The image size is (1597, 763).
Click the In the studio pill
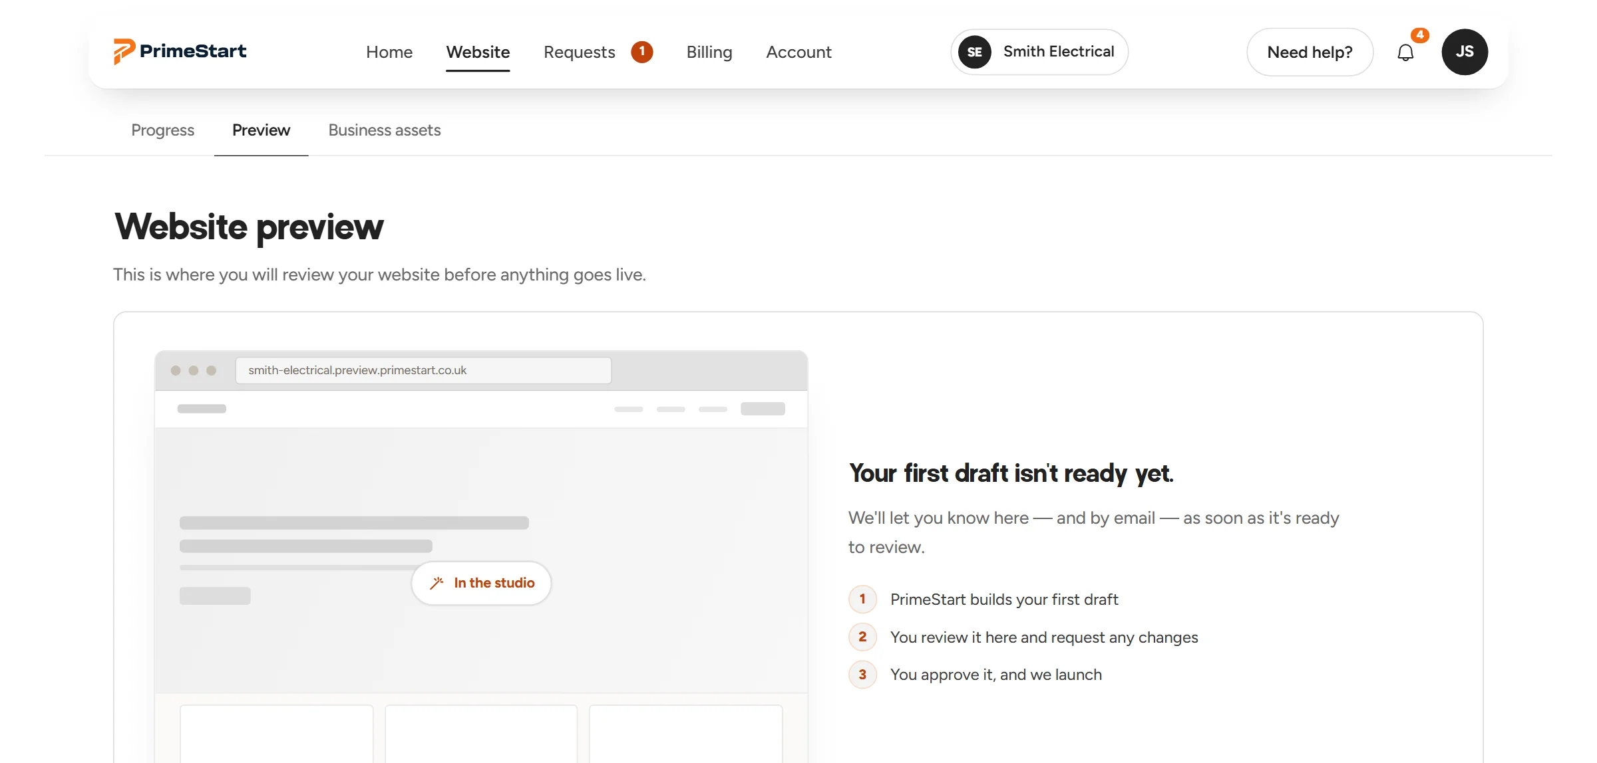point(481,583)
